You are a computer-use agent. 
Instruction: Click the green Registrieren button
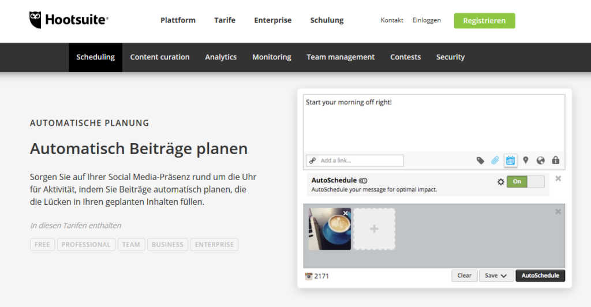[x=484, y=21]
